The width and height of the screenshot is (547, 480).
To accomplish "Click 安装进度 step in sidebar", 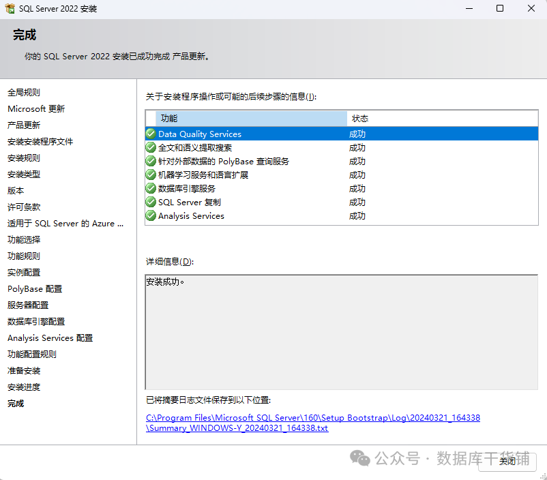I will pyautogui.click(x=24, y=387).
